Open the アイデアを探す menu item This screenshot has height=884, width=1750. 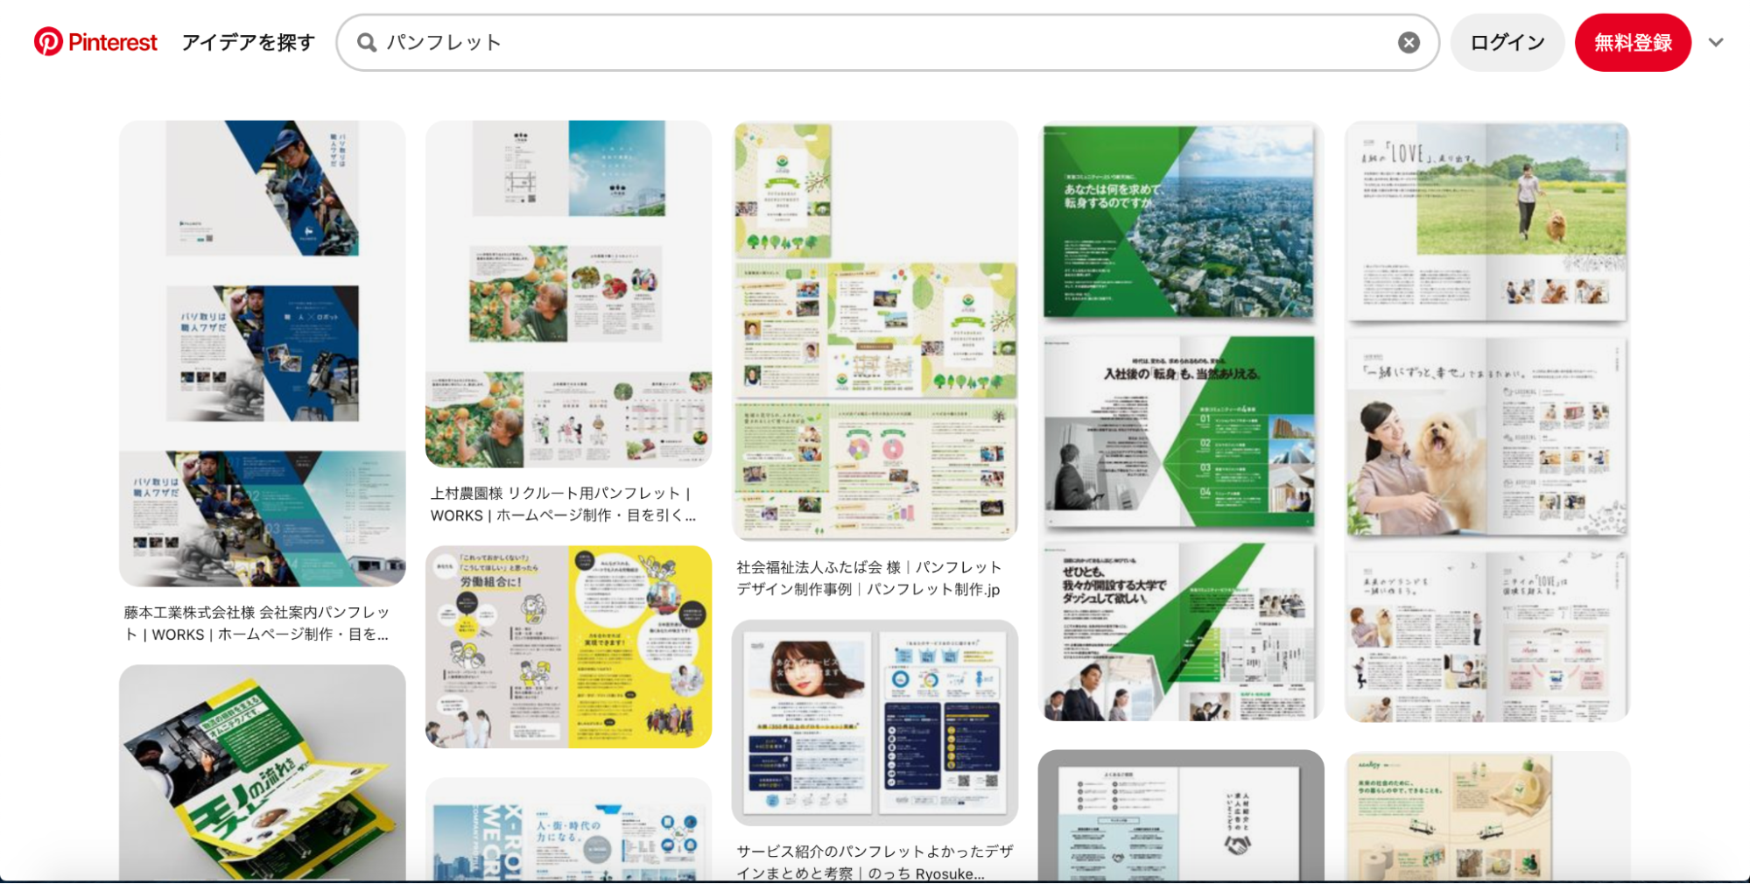[x=248, y=42]
